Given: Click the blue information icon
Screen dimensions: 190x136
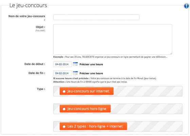Looking at the screenshot, I should coord(186,6).
